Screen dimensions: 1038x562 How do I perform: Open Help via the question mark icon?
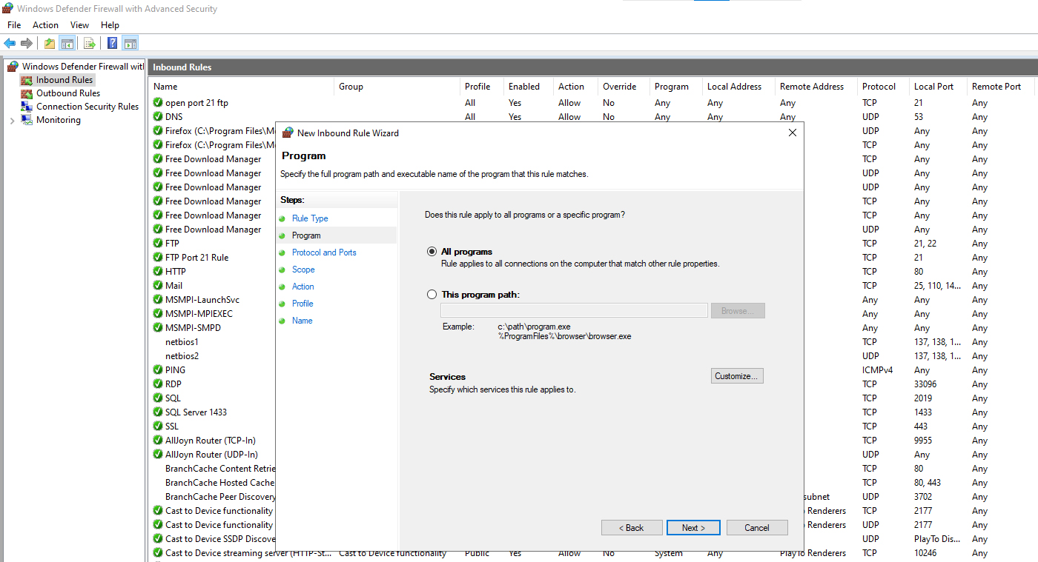[112, 43]
